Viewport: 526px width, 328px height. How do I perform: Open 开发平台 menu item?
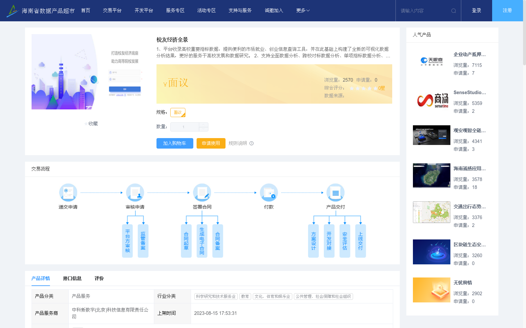point(144,10)
